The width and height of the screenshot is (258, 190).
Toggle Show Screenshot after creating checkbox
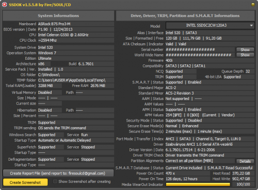coord(55,181)
